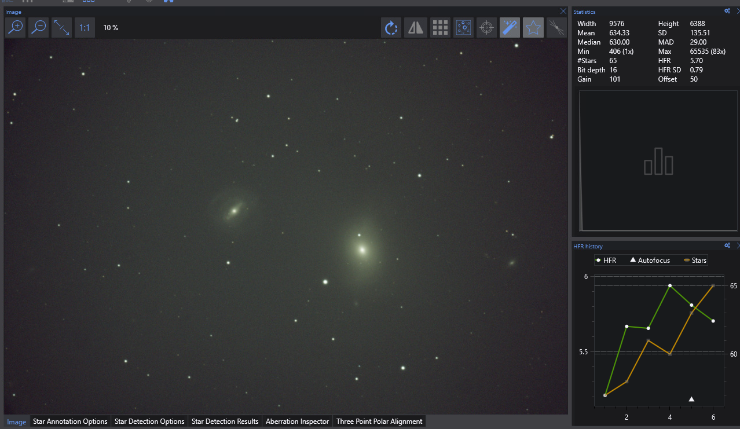This screenshot has width=740, height=429.
Task: Click the HFR history panel title
Action: (x=588, y=246)
